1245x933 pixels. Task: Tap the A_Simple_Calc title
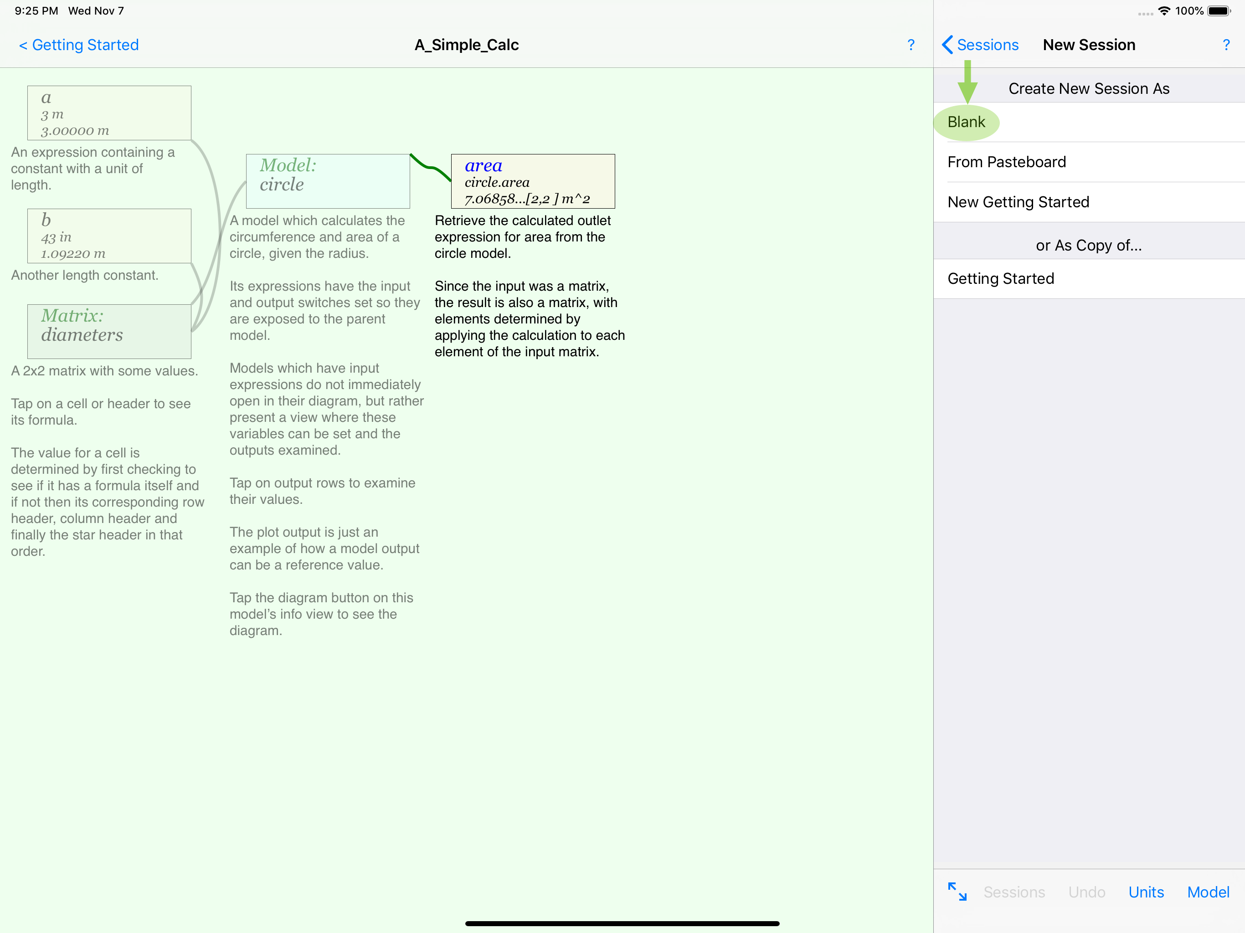(x=467, y=45)
